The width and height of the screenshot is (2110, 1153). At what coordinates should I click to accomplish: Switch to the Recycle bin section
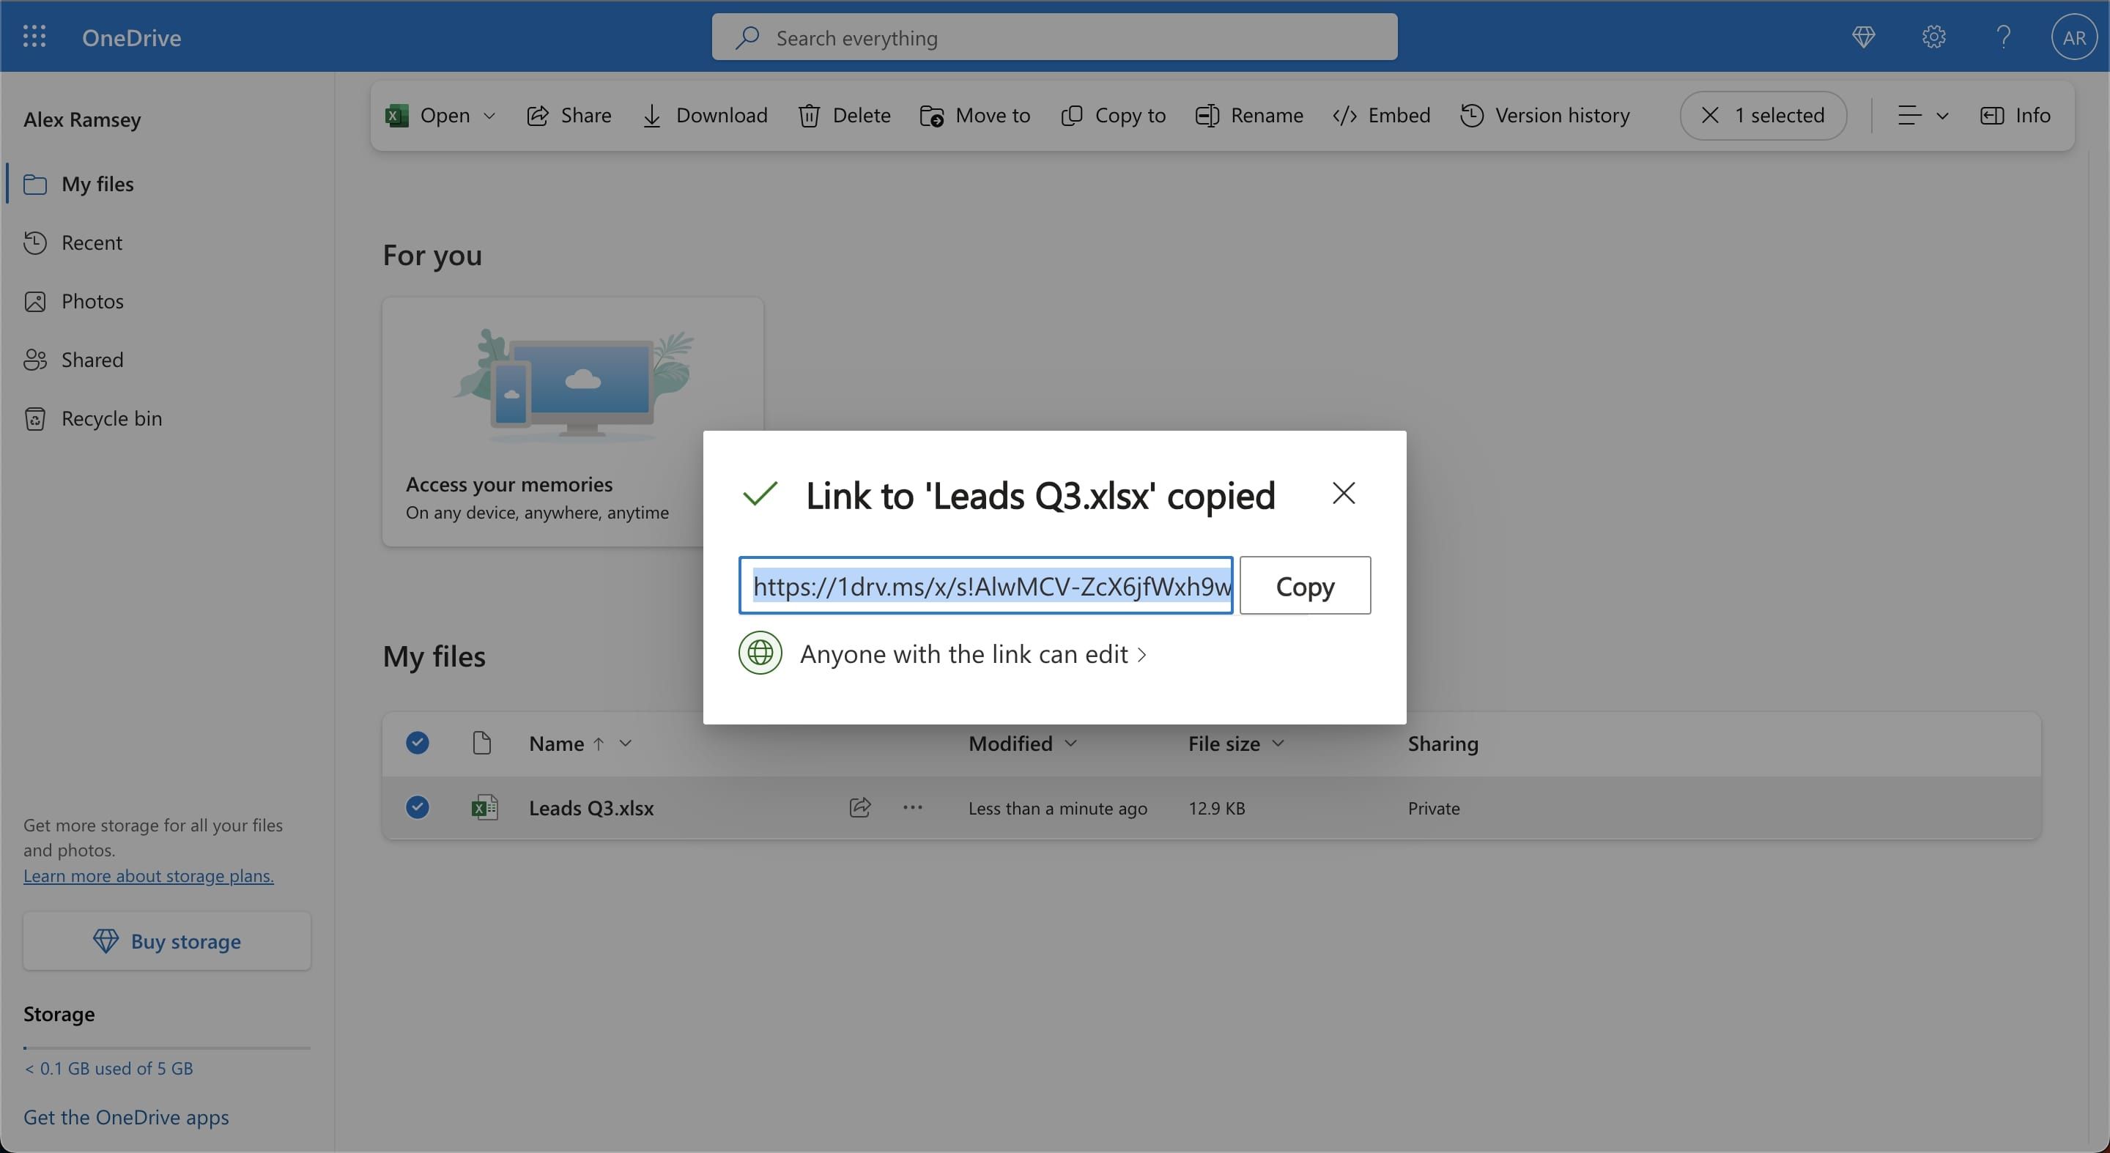coord(111,418)
